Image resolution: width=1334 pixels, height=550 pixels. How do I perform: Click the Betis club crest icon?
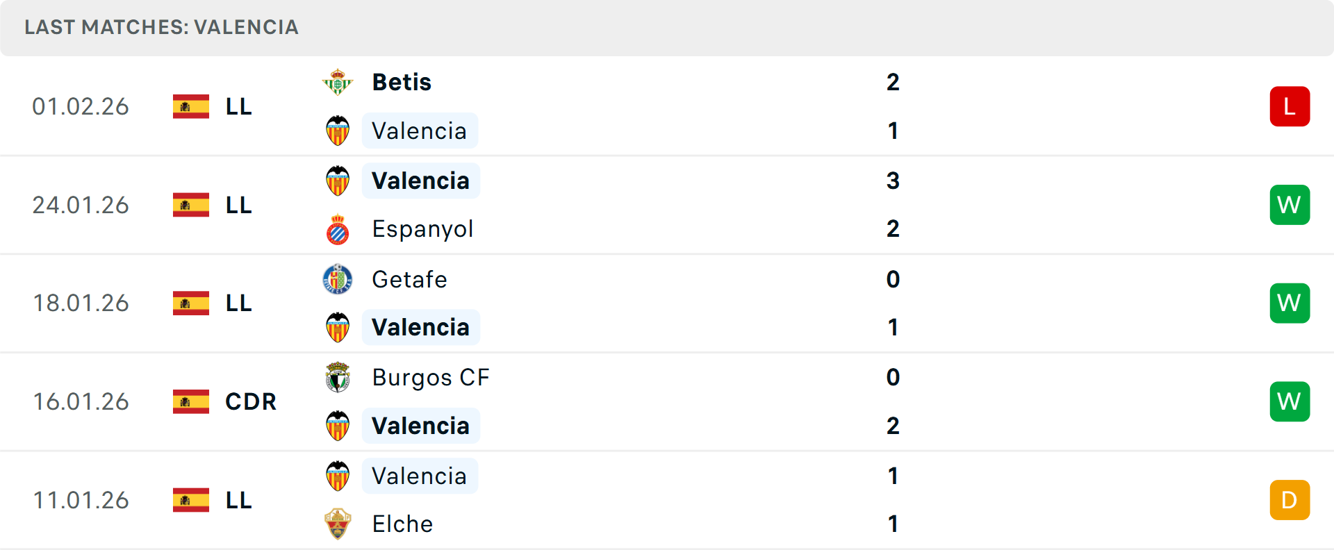tap(338, 83)
